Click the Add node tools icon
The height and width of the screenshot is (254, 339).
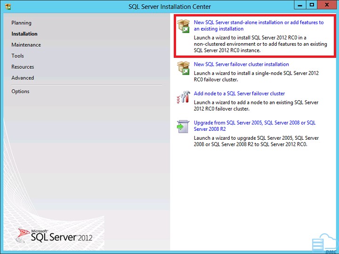(x=183, y=97)
